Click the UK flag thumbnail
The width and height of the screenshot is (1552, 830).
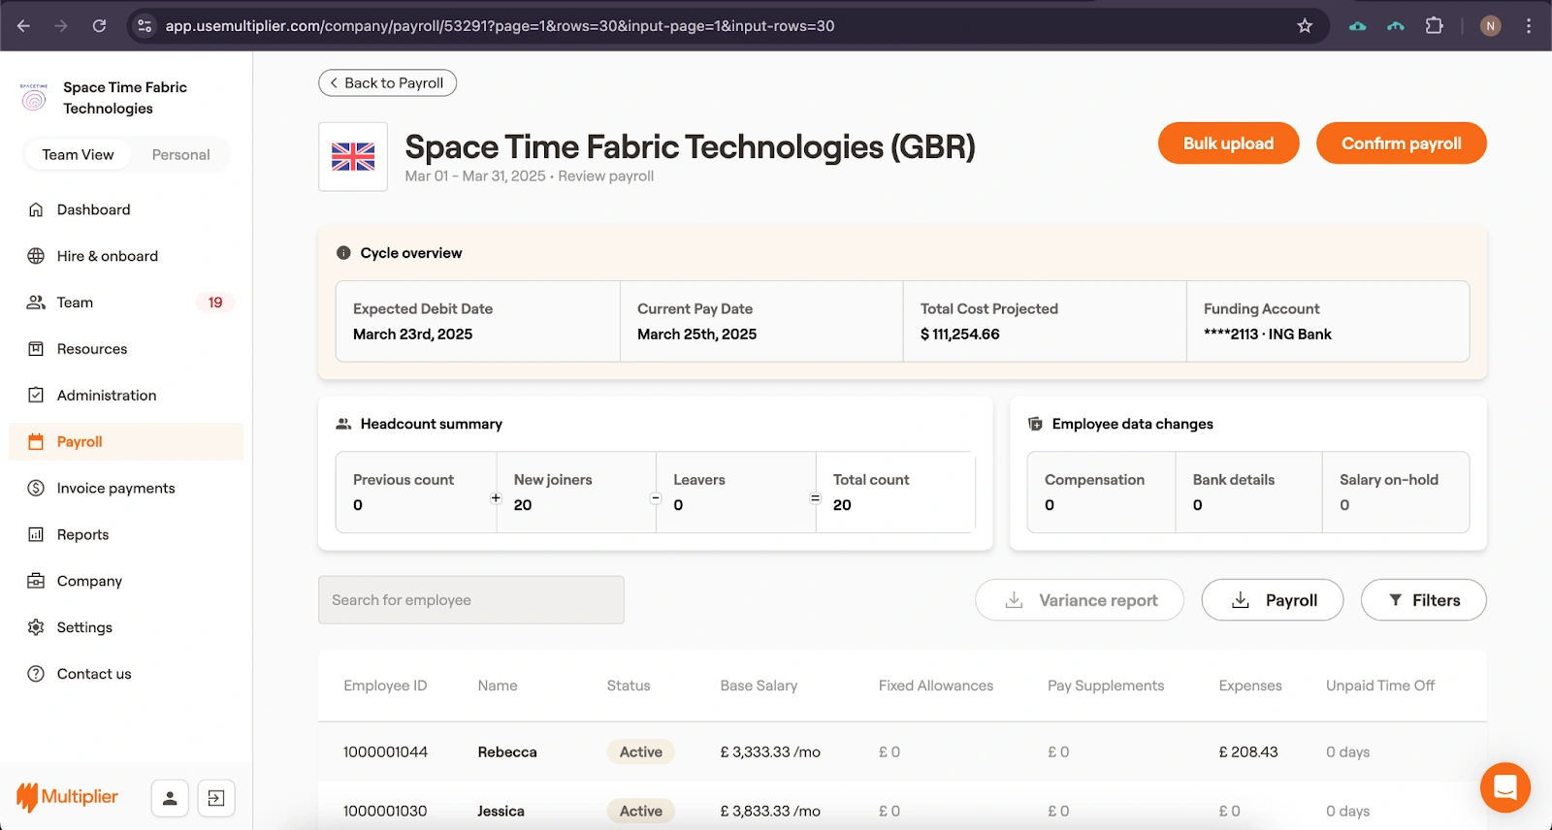[x=353, y=157]
